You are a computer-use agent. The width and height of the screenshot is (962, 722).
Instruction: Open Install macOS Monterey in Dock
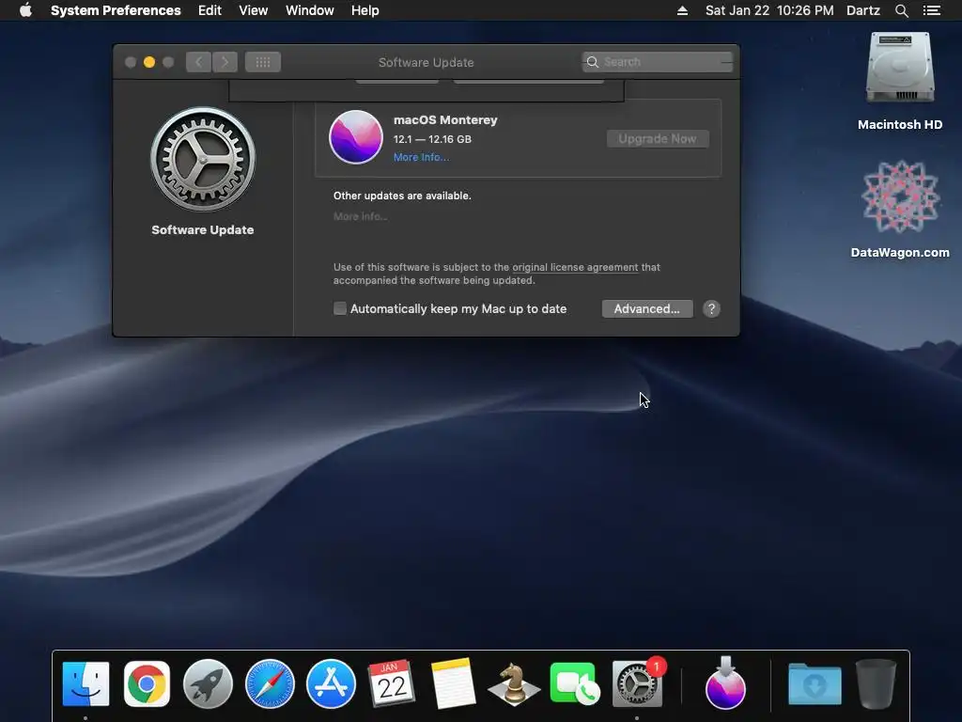click(726, 683)
